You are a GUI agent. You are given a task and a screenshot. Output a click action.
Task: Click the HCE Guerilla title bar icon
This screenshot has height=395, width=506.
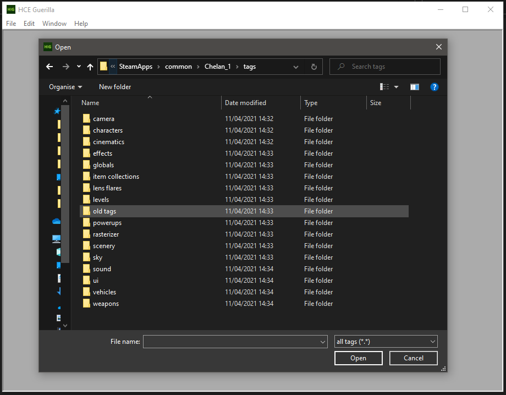coord(11,9)
